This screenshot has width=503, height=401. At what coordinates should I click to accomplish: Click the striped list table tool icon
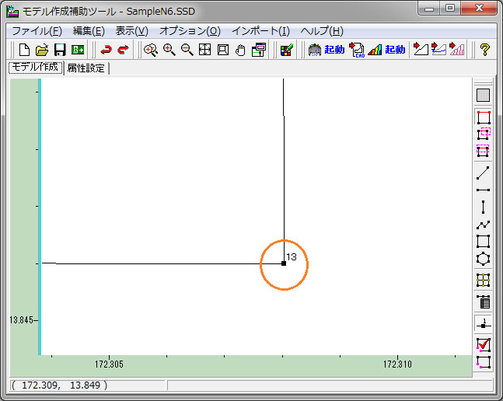pyautogui.click(x=484, y=302)
